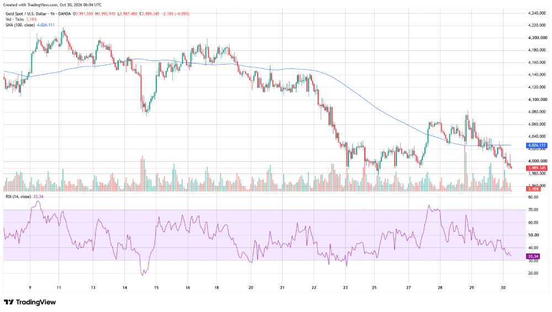Click the TradingView logo at bottom left

point(30,302)
